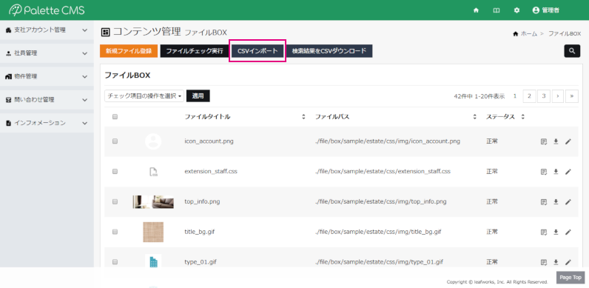Open the CSVインポート button
The width and height of the screenshot is (589, 288).
[258, 51]
